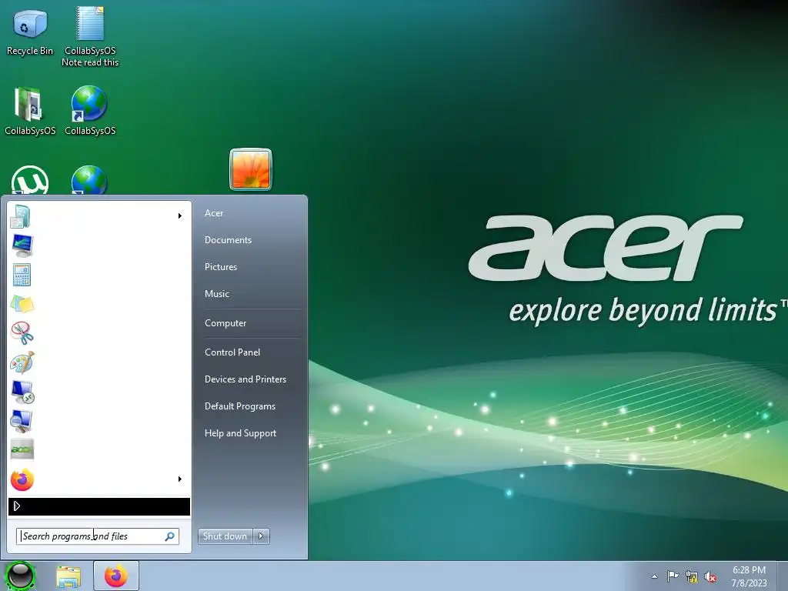Open Control Panel
Image resolution: width=788 pixels, height=591 pixels.
pos(232,352)
